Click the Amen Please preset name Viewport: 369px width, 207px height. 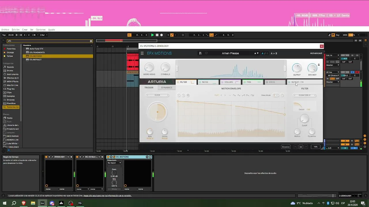tap(230, 53)
